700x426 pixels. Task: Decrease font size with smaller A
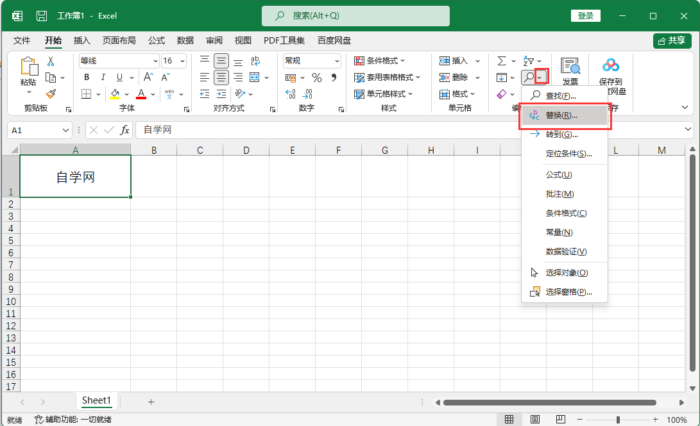(165, 77)
